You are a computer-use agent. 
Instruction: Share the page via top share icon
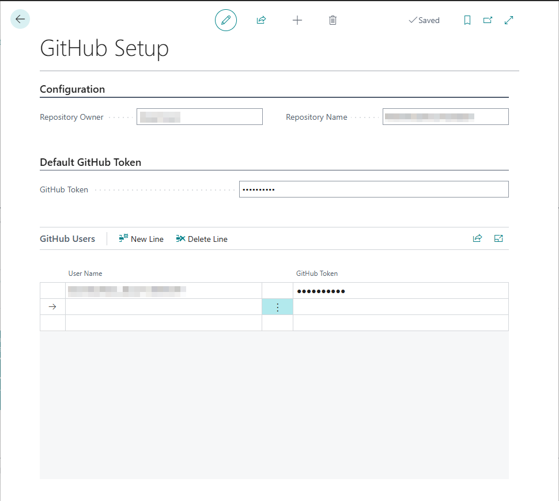point(261,20)
